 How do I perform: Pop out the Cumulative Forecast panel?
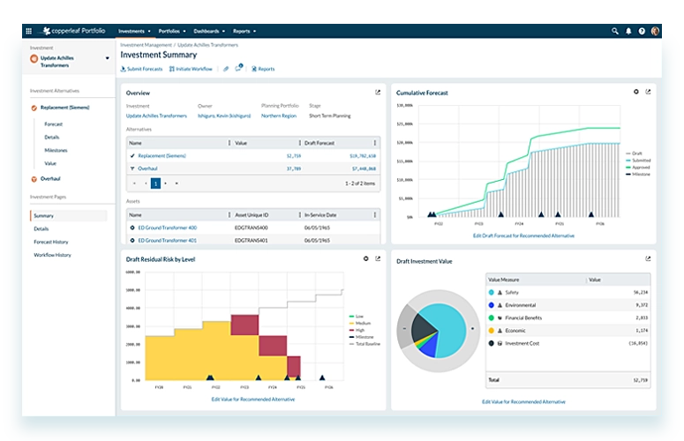[648, 92]
